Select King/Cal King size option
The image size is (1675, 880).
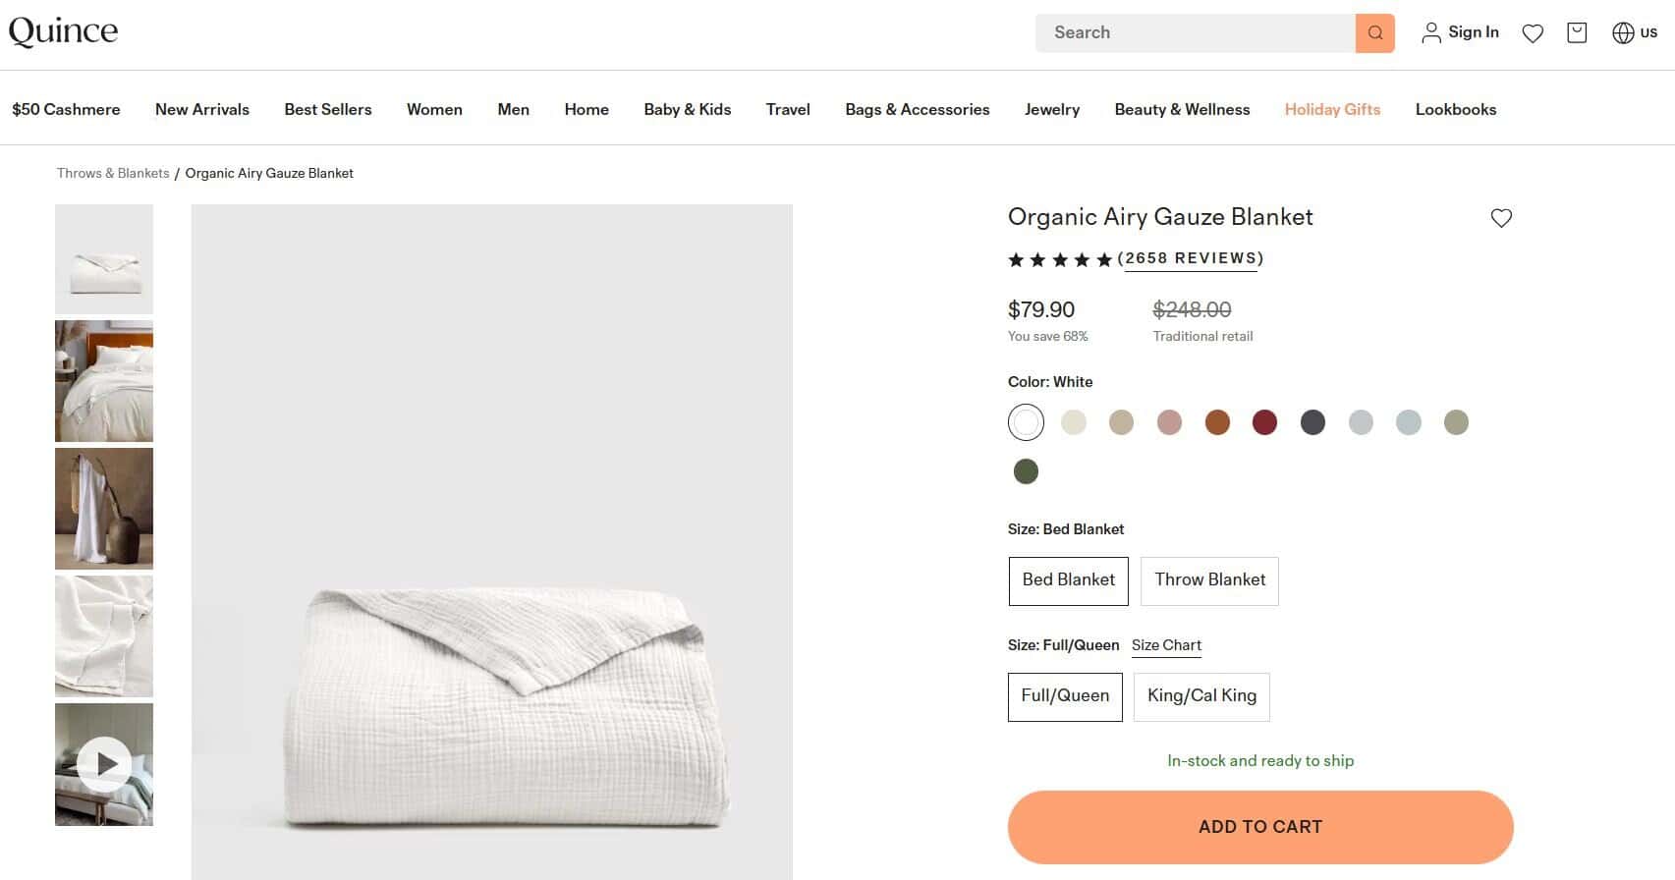point(1201,696)
